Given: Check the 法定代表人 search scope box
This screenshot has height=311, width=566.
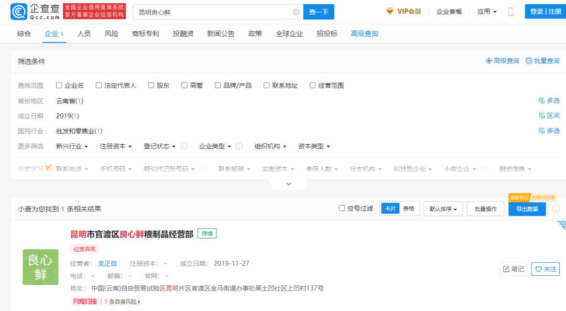Looking at the screenshot, I should pyautogui.click(x=99, y=85).
